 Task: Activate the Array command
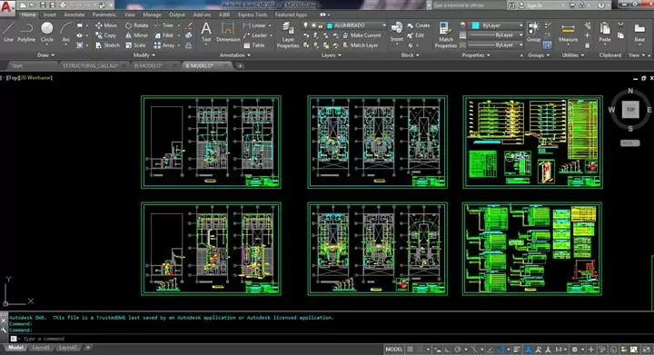click(x=164, y=45)
